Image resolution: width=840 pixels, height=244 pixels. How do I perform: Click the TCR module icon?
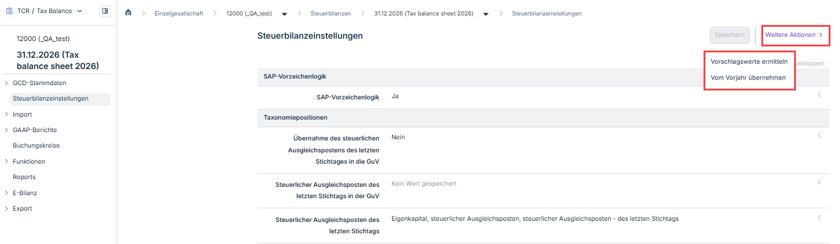click(x=9, y=11)
